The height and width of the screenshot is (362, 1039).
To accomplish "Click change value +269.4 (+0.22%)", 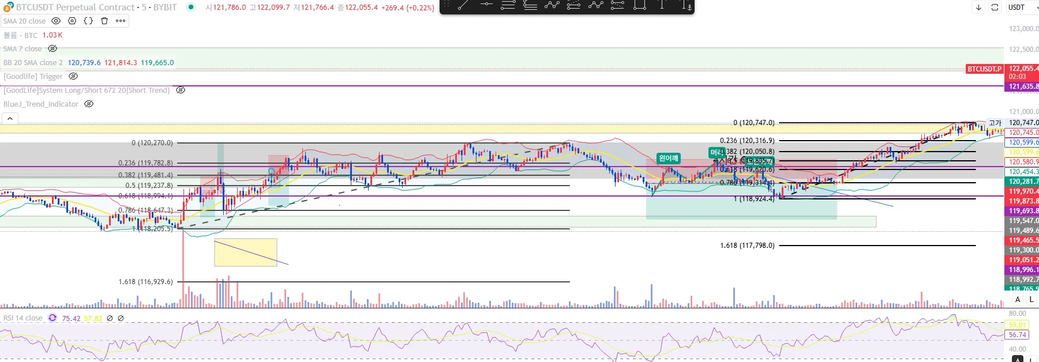I will point(408,7).
